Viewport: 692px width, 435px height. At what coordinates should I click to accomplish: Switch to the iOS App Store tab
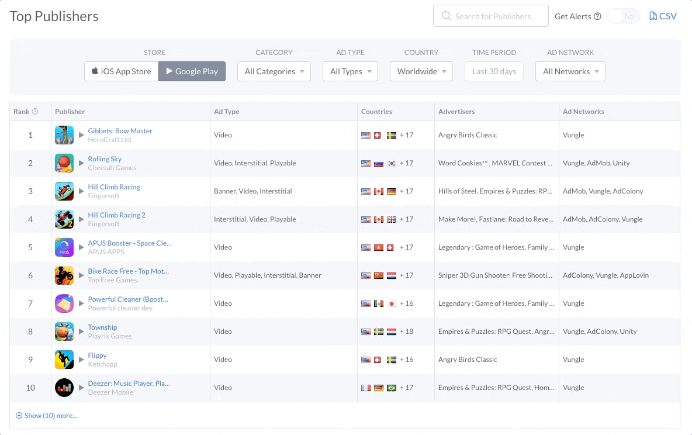[x=122, y=71]
